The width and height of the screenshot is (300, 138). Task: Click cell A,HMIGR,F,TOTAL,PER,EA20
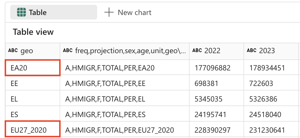tap(125, 68)
